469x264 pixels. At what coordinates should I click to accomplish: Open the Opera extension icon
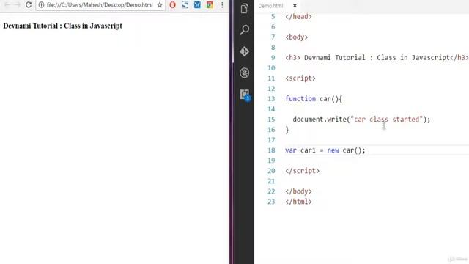click(x=173, y=5)
